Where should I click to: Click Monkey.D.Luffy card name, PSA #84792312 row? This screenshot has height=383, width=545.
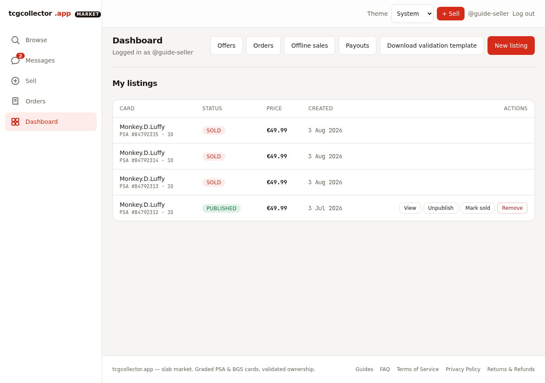coord(142,205)
